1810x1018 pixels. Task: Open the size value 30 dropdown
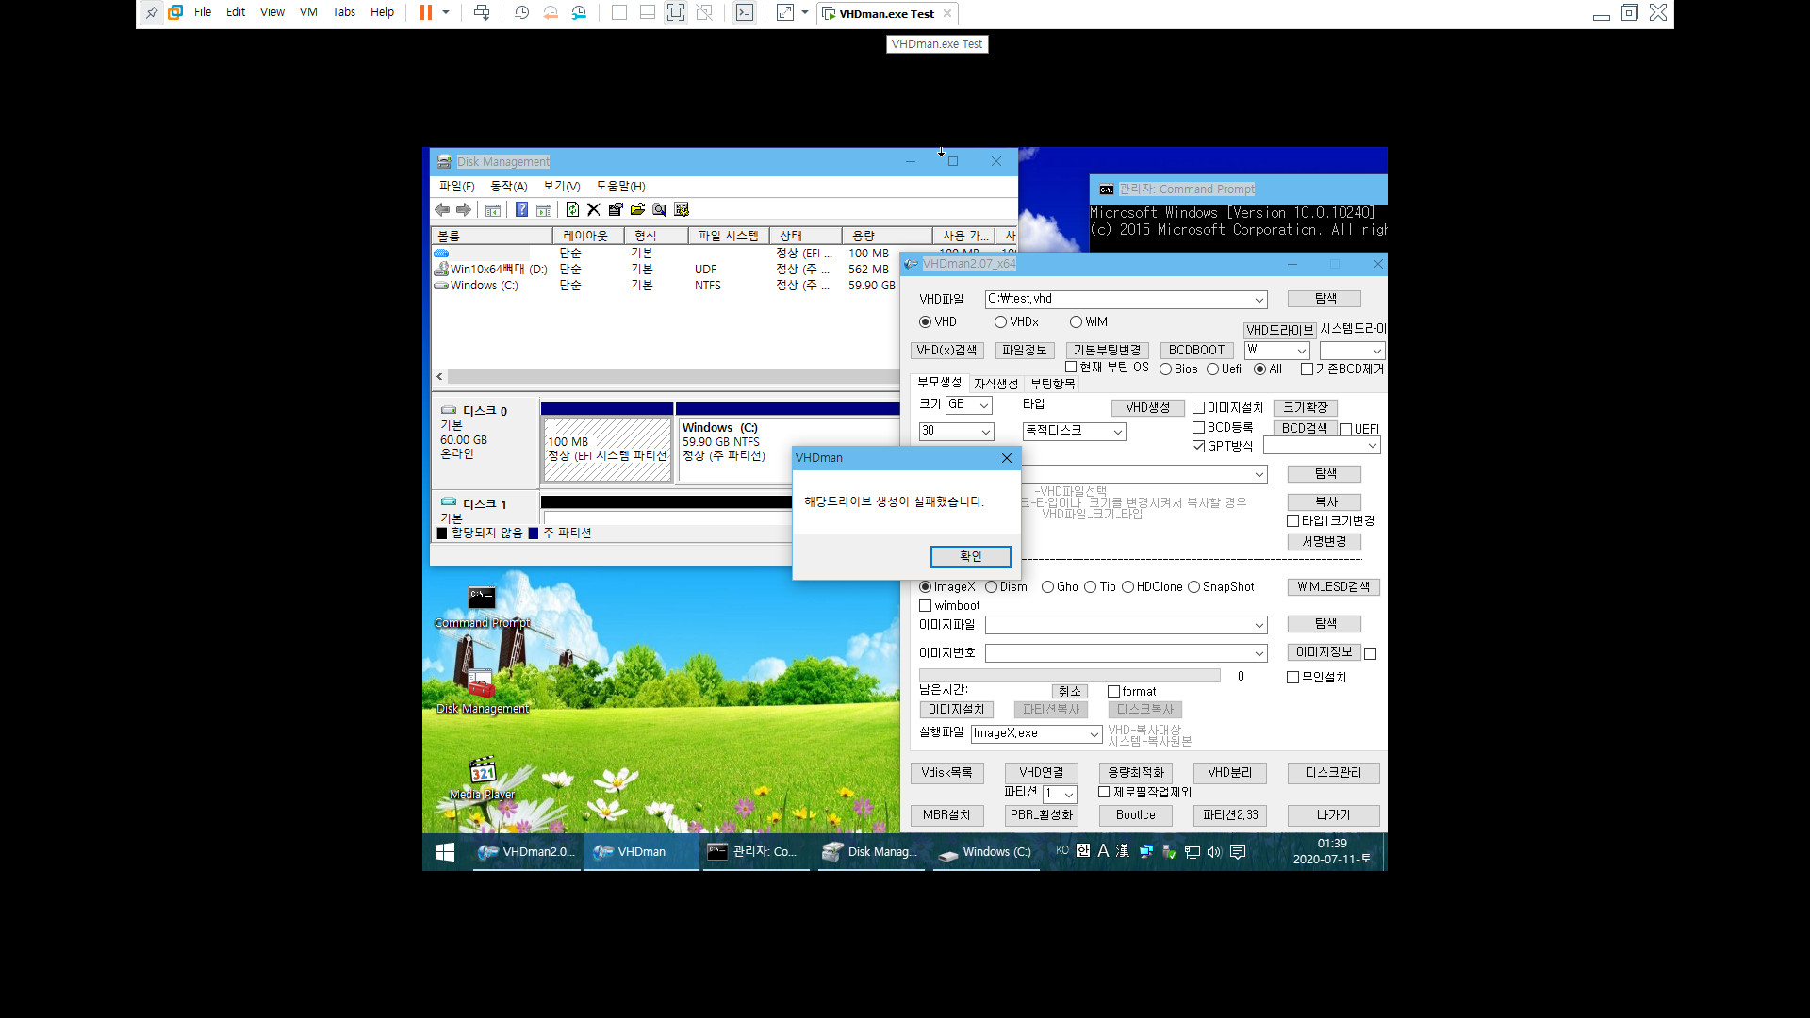coord(986,432)
